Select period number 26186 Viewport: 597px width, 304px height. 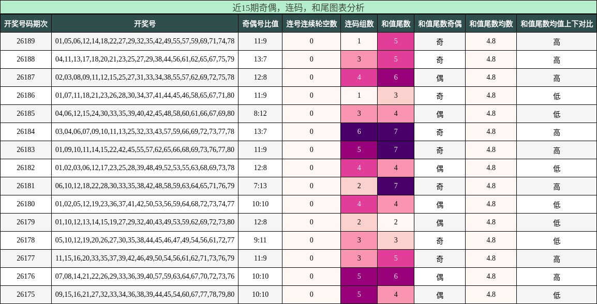pyautogui.click(x=26, y=96)
